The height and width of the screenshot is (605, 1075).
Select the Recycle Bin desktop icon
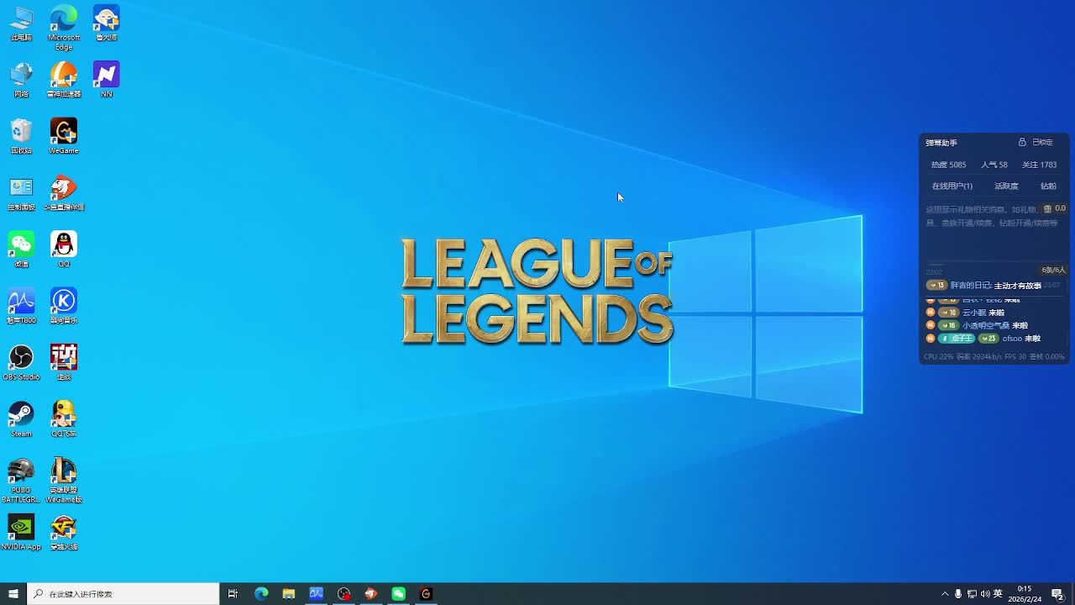click(21, 132)
